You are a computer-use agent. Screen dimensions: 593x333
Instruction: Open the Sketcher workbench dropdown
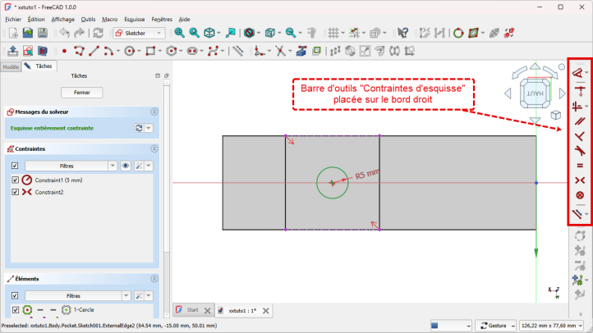(x=140, y=33)
